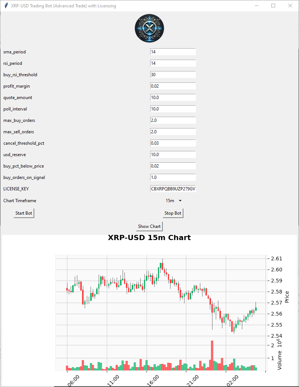Click the cancel_threshold_pct label
The height and width of the screenshot is (387, 299).
pyautogui.click(x=24, y=143)
